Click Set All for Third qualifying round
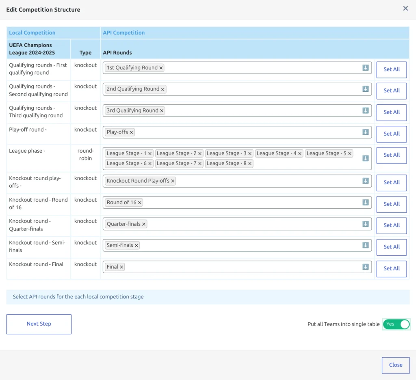Viewport: 416px width, 380px height. tap(391, 112)
